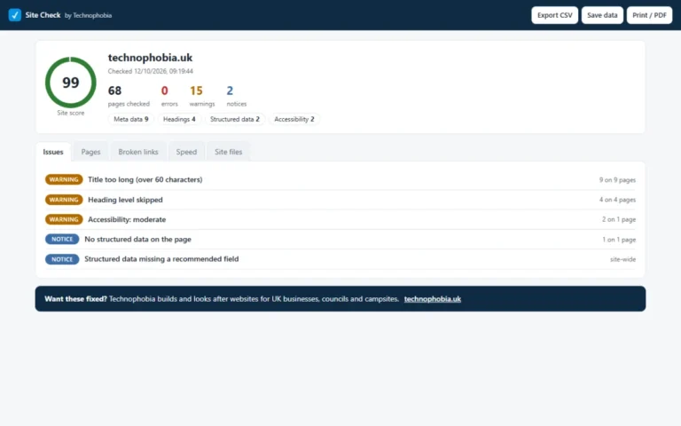Click the 'site-wide' label
The width and height of the screenshot is (681, 426).
coord(622,259)
